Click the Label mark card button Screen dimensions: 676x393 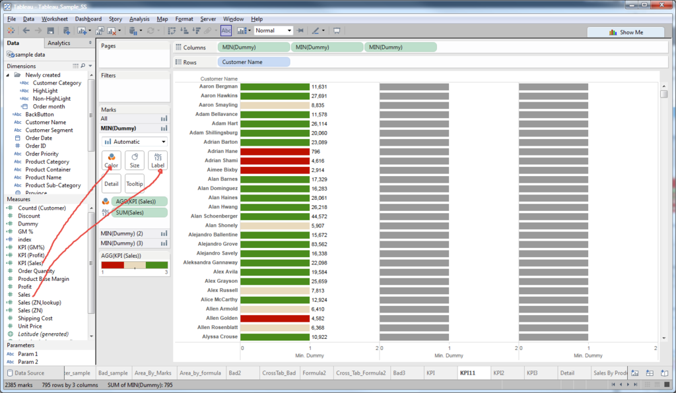[157, 160]
